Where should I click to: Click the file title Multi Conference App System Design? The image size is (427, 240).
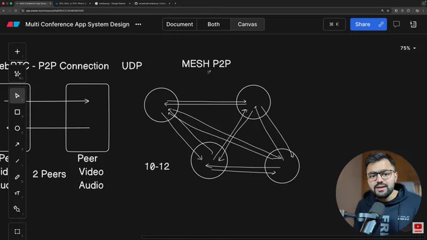click(77, 24)
